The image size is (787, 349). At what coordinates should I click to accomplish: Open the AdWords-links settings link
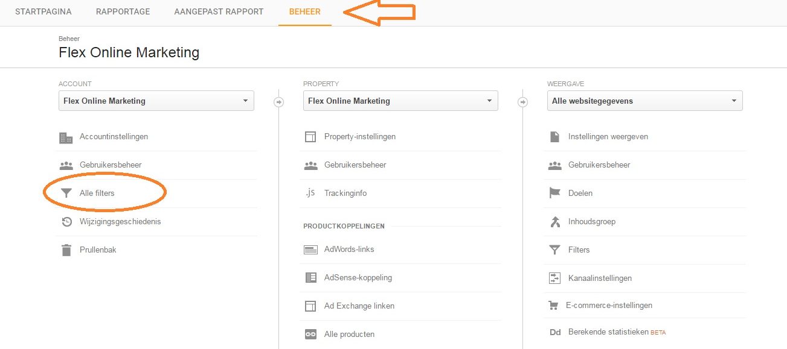click(349, 250)
